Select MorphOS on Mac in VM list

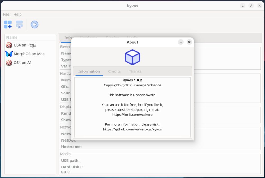pos(30,54)
